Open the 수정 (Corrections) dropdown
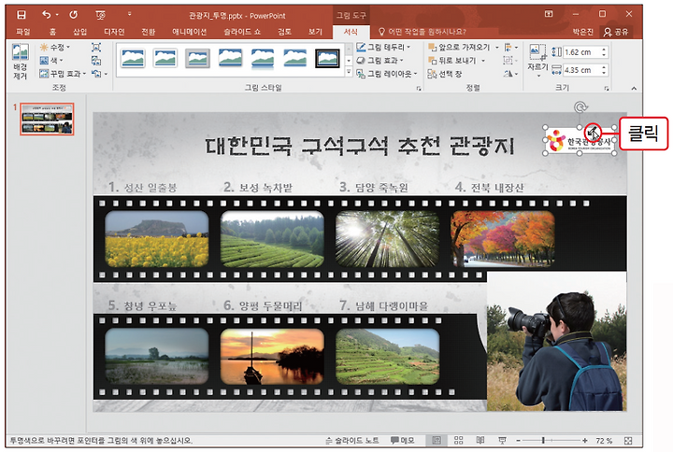The image size is (673, 452). click(x=55, y=48)
